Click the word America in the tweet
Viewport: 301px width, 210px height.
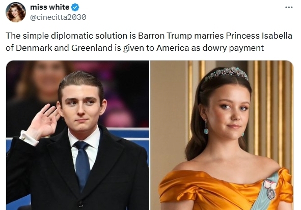click(173, 48)
